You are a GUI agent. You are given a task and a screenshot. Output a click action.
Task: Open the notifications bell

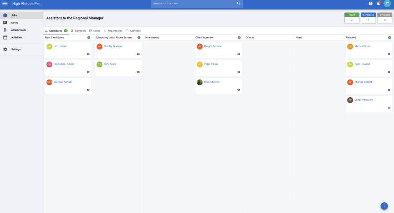pyautogui.click(x=378, y=3)
